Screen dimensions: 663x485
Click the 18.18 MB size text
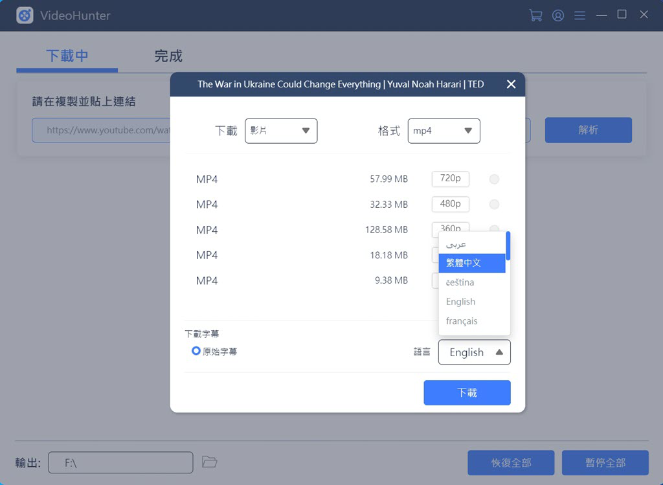click(388, 255)
